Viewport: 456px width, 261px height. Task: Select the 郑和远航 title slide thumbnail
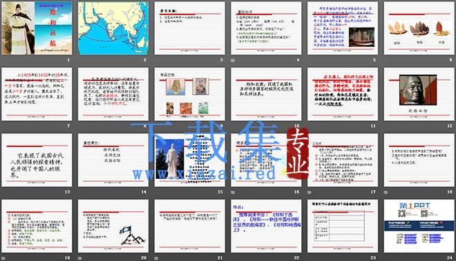[37, 28]
